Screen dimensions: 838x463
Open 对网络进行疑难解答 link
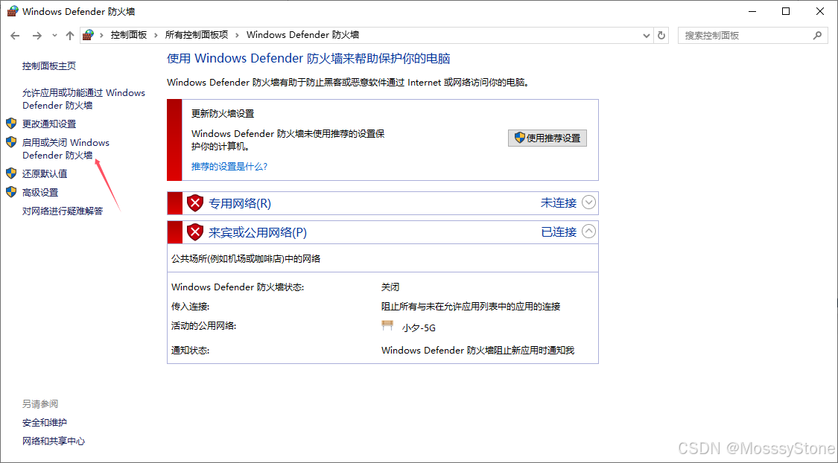[63, 211]
